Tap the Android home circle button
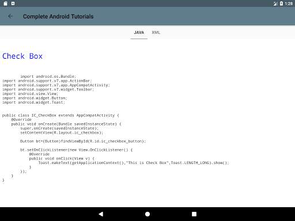The image size is (295, 221). [147, 214]
